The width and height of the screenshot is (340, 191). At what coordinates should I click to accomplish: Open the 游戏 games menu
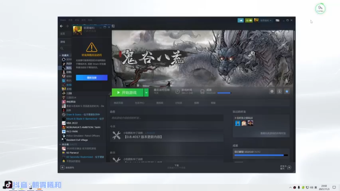[83, 20]
